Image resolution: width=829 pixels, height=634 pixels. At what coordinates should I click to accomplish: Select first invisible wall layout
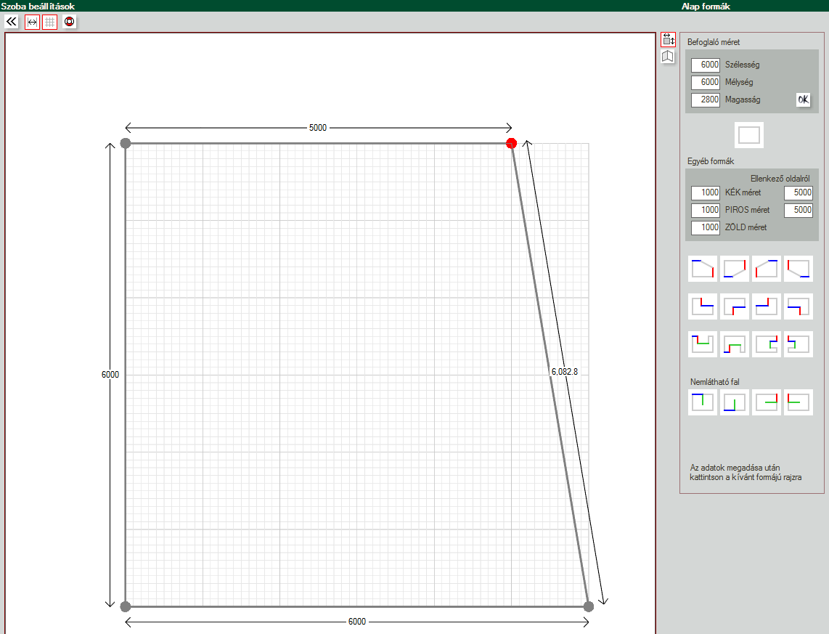703,402
